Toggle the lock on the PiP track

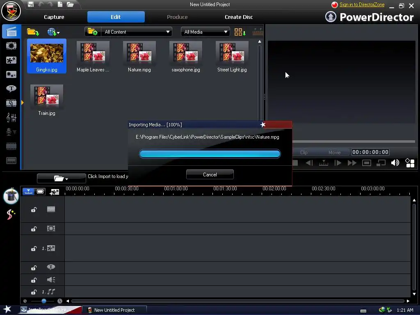coord(34,249)
